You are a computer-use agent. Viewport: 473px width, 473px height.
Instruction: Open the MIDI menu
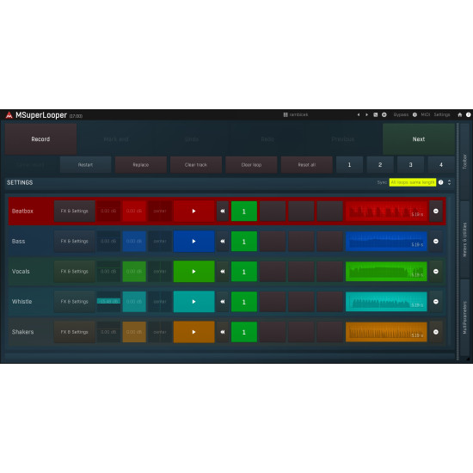pos(426,114)
